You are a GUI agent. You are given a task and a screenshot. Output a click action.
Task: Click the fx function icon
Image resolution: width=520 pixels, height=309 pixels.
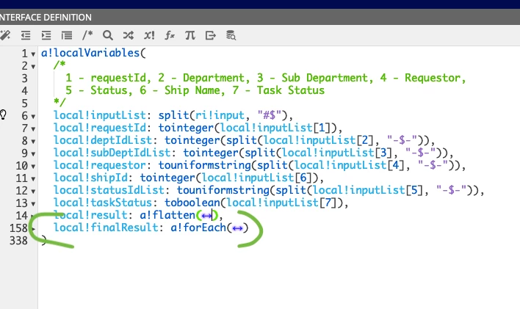point(170,35)
